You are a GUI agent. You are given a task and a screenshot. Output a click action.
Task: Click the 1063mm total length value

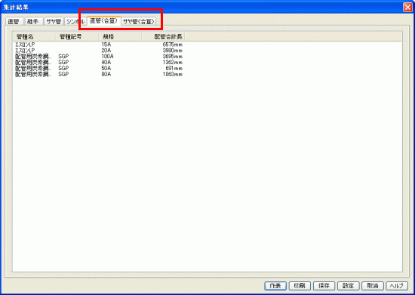(173, 74)
